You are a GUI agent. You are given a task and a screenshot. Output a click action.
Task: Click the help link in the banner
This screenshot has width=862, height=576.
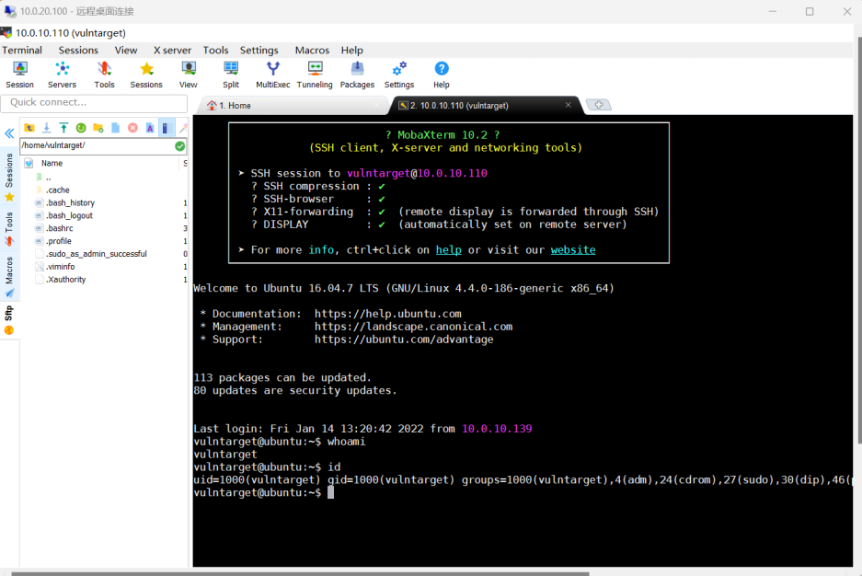[448, 249]
